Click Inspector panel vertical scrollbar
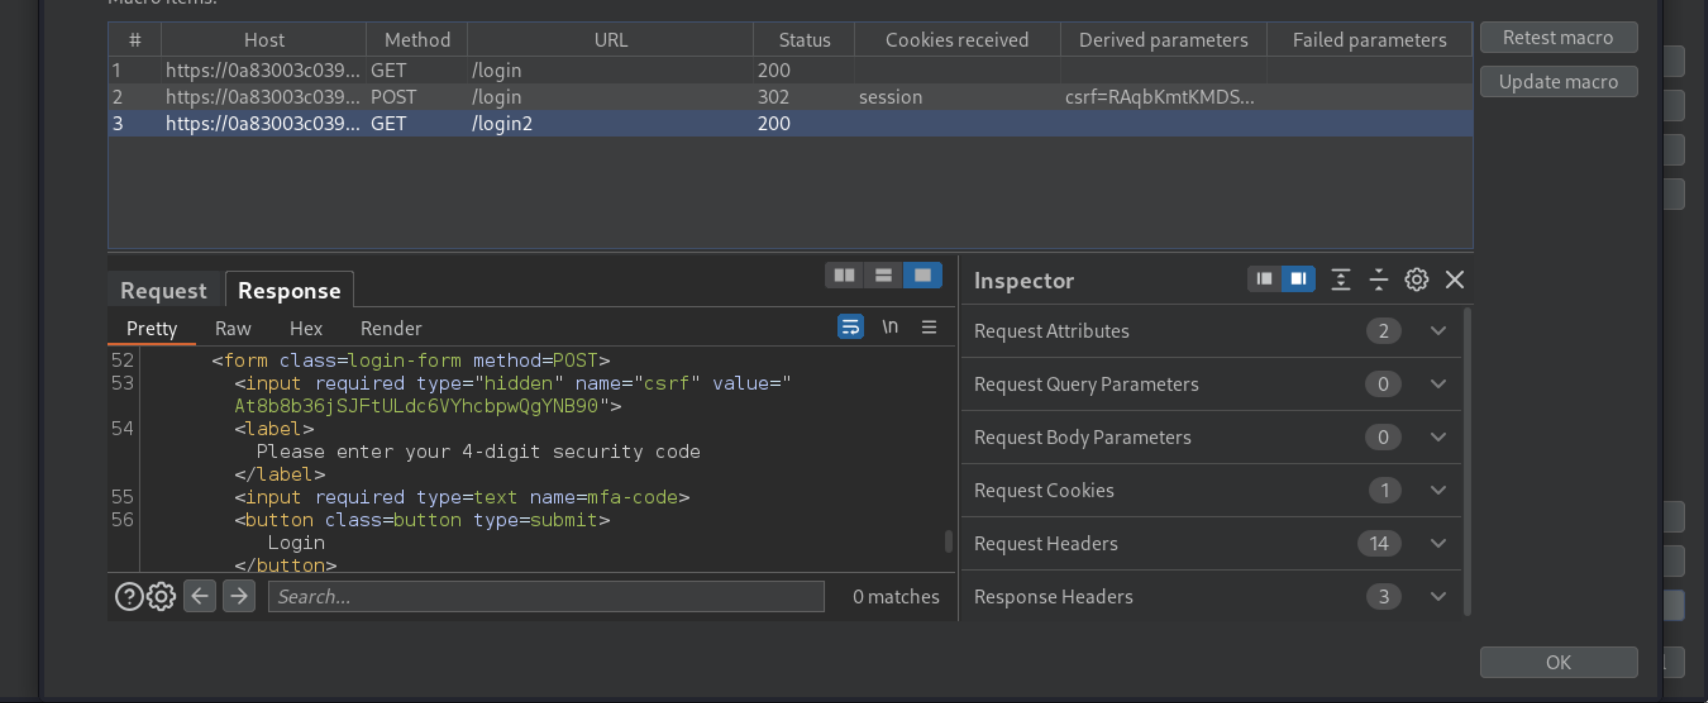 1467,462
